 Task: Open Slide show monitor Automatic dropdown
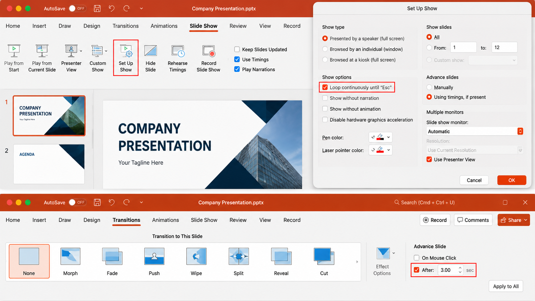(475, 131)
